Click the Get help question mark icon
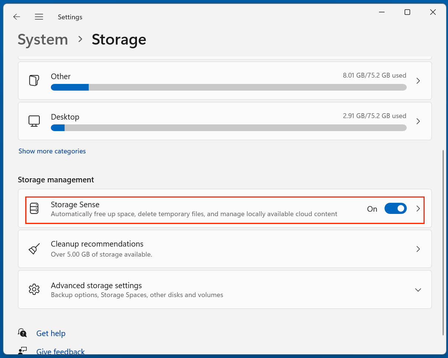 click(22, 333)
